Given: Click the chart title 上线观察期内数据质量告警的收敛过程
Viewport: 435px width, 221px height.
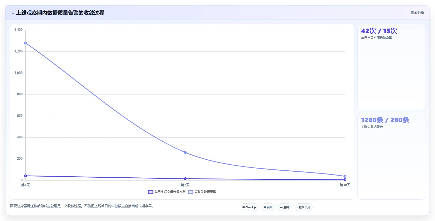Looking at the screenshot, I should pos(60,13).
